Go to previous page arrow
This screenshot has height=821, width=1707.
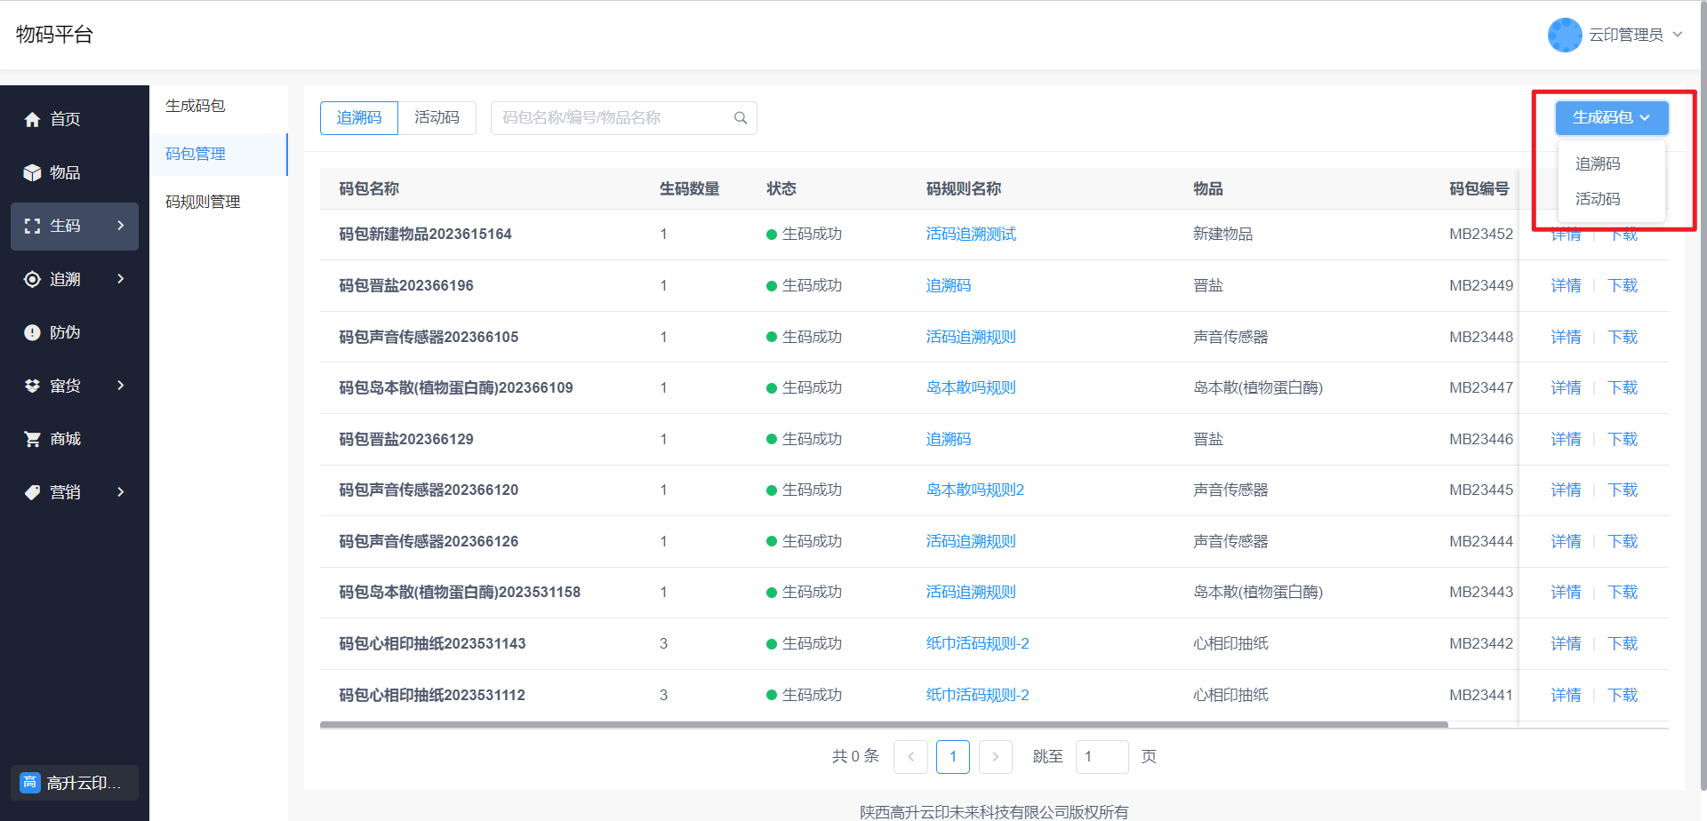(x=910, y=757)
